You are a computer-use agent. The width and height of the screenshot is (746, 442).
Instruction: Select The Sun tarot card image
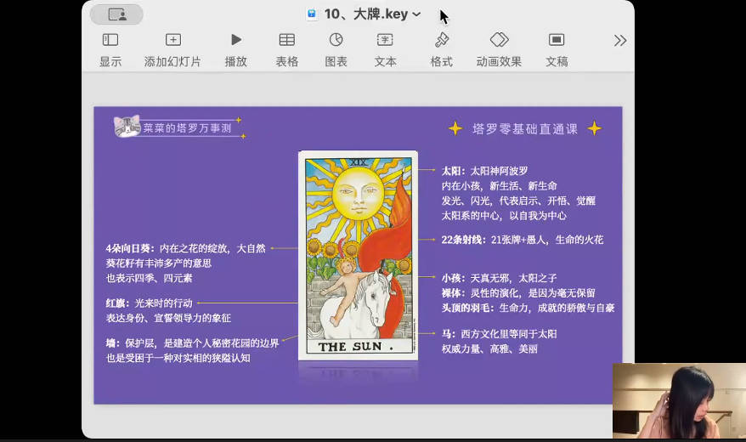tap(358, 255)
